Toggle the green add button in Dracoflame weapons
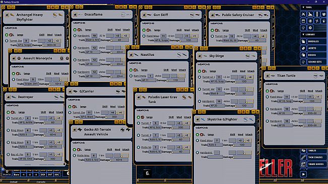This screenshot has height=184, width=328. tap(75, 30)
